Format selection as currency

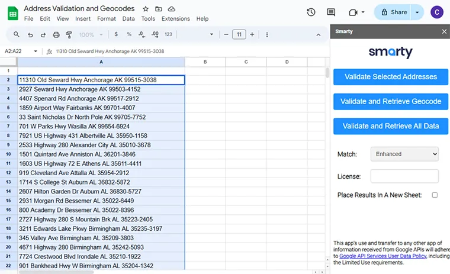115,34
